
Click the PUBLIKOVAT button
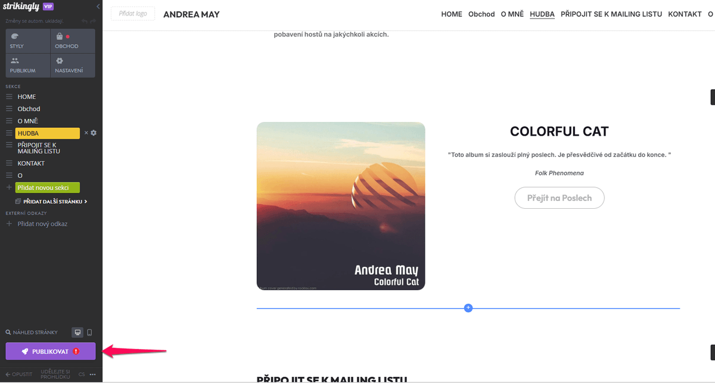[x=50, y=351]
